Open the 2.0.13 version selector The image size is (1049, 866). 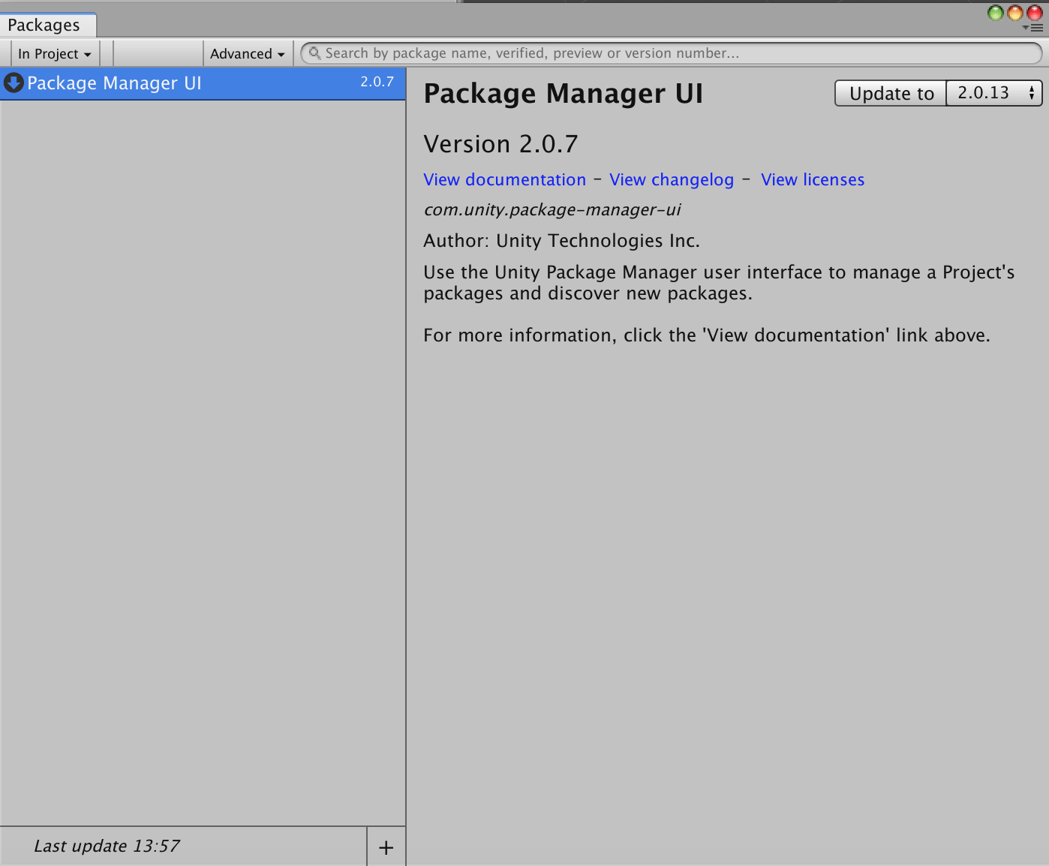994,93
